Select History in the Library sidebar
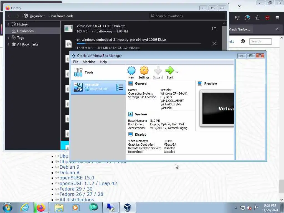This screenshot has width=284, height=213. [22, 24]
